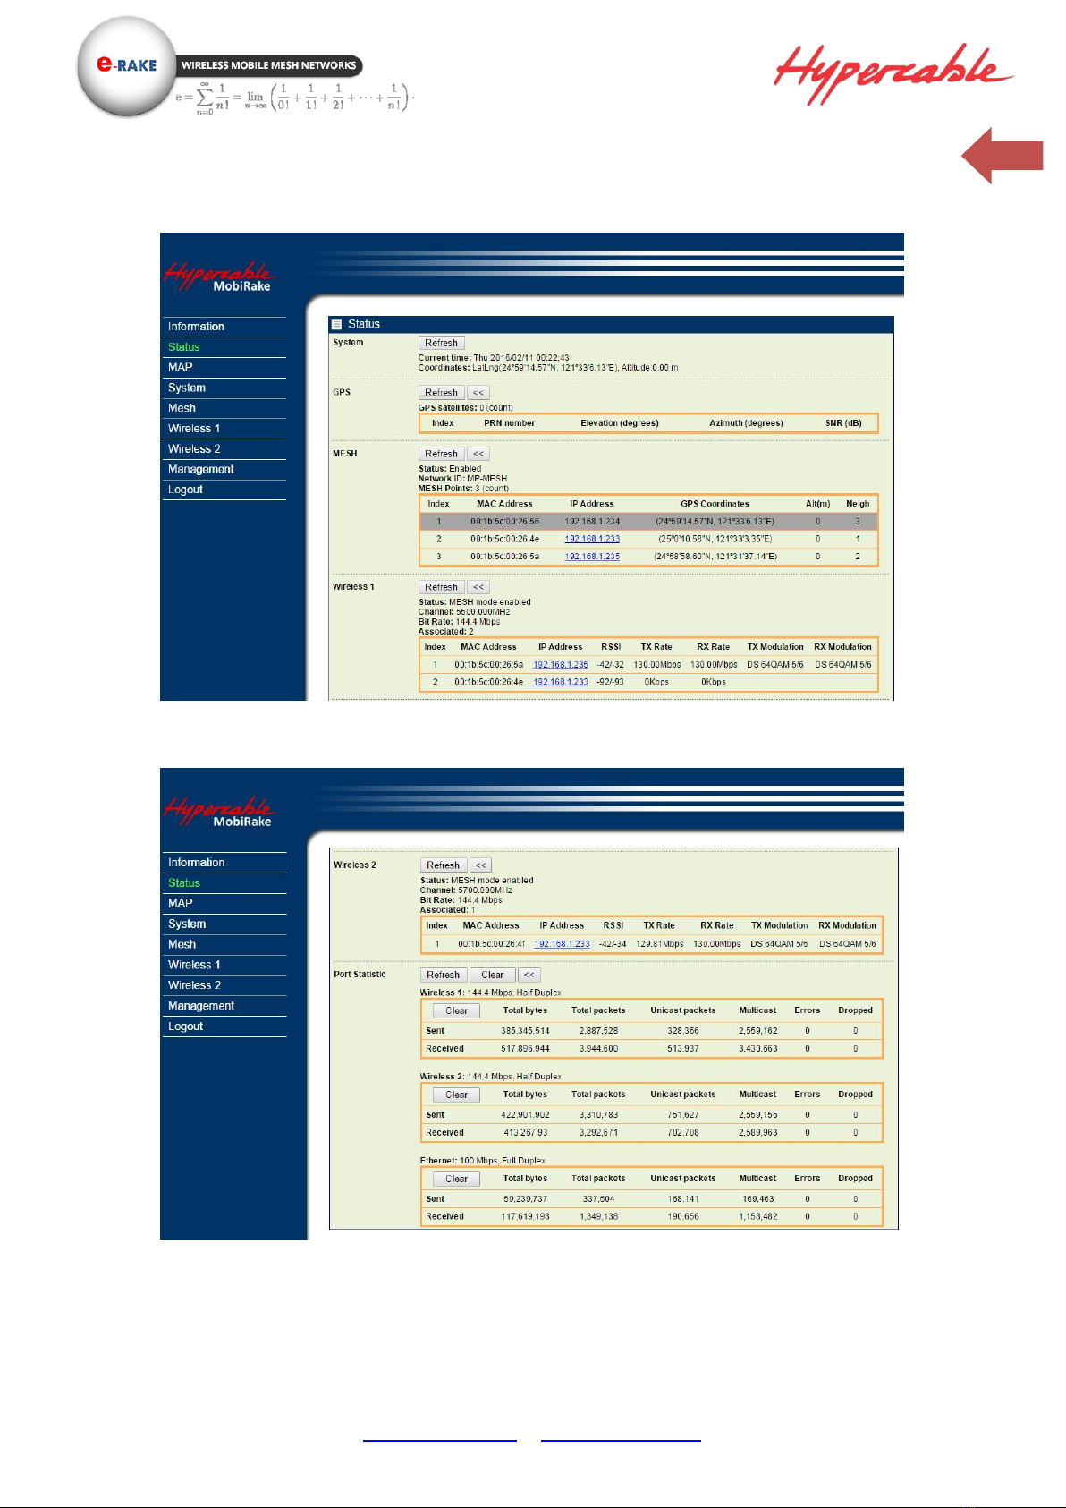Open Wireless 2 in the upper screenshot's sidebar
Screen dimensions: 1066x1508
(194, 449)
